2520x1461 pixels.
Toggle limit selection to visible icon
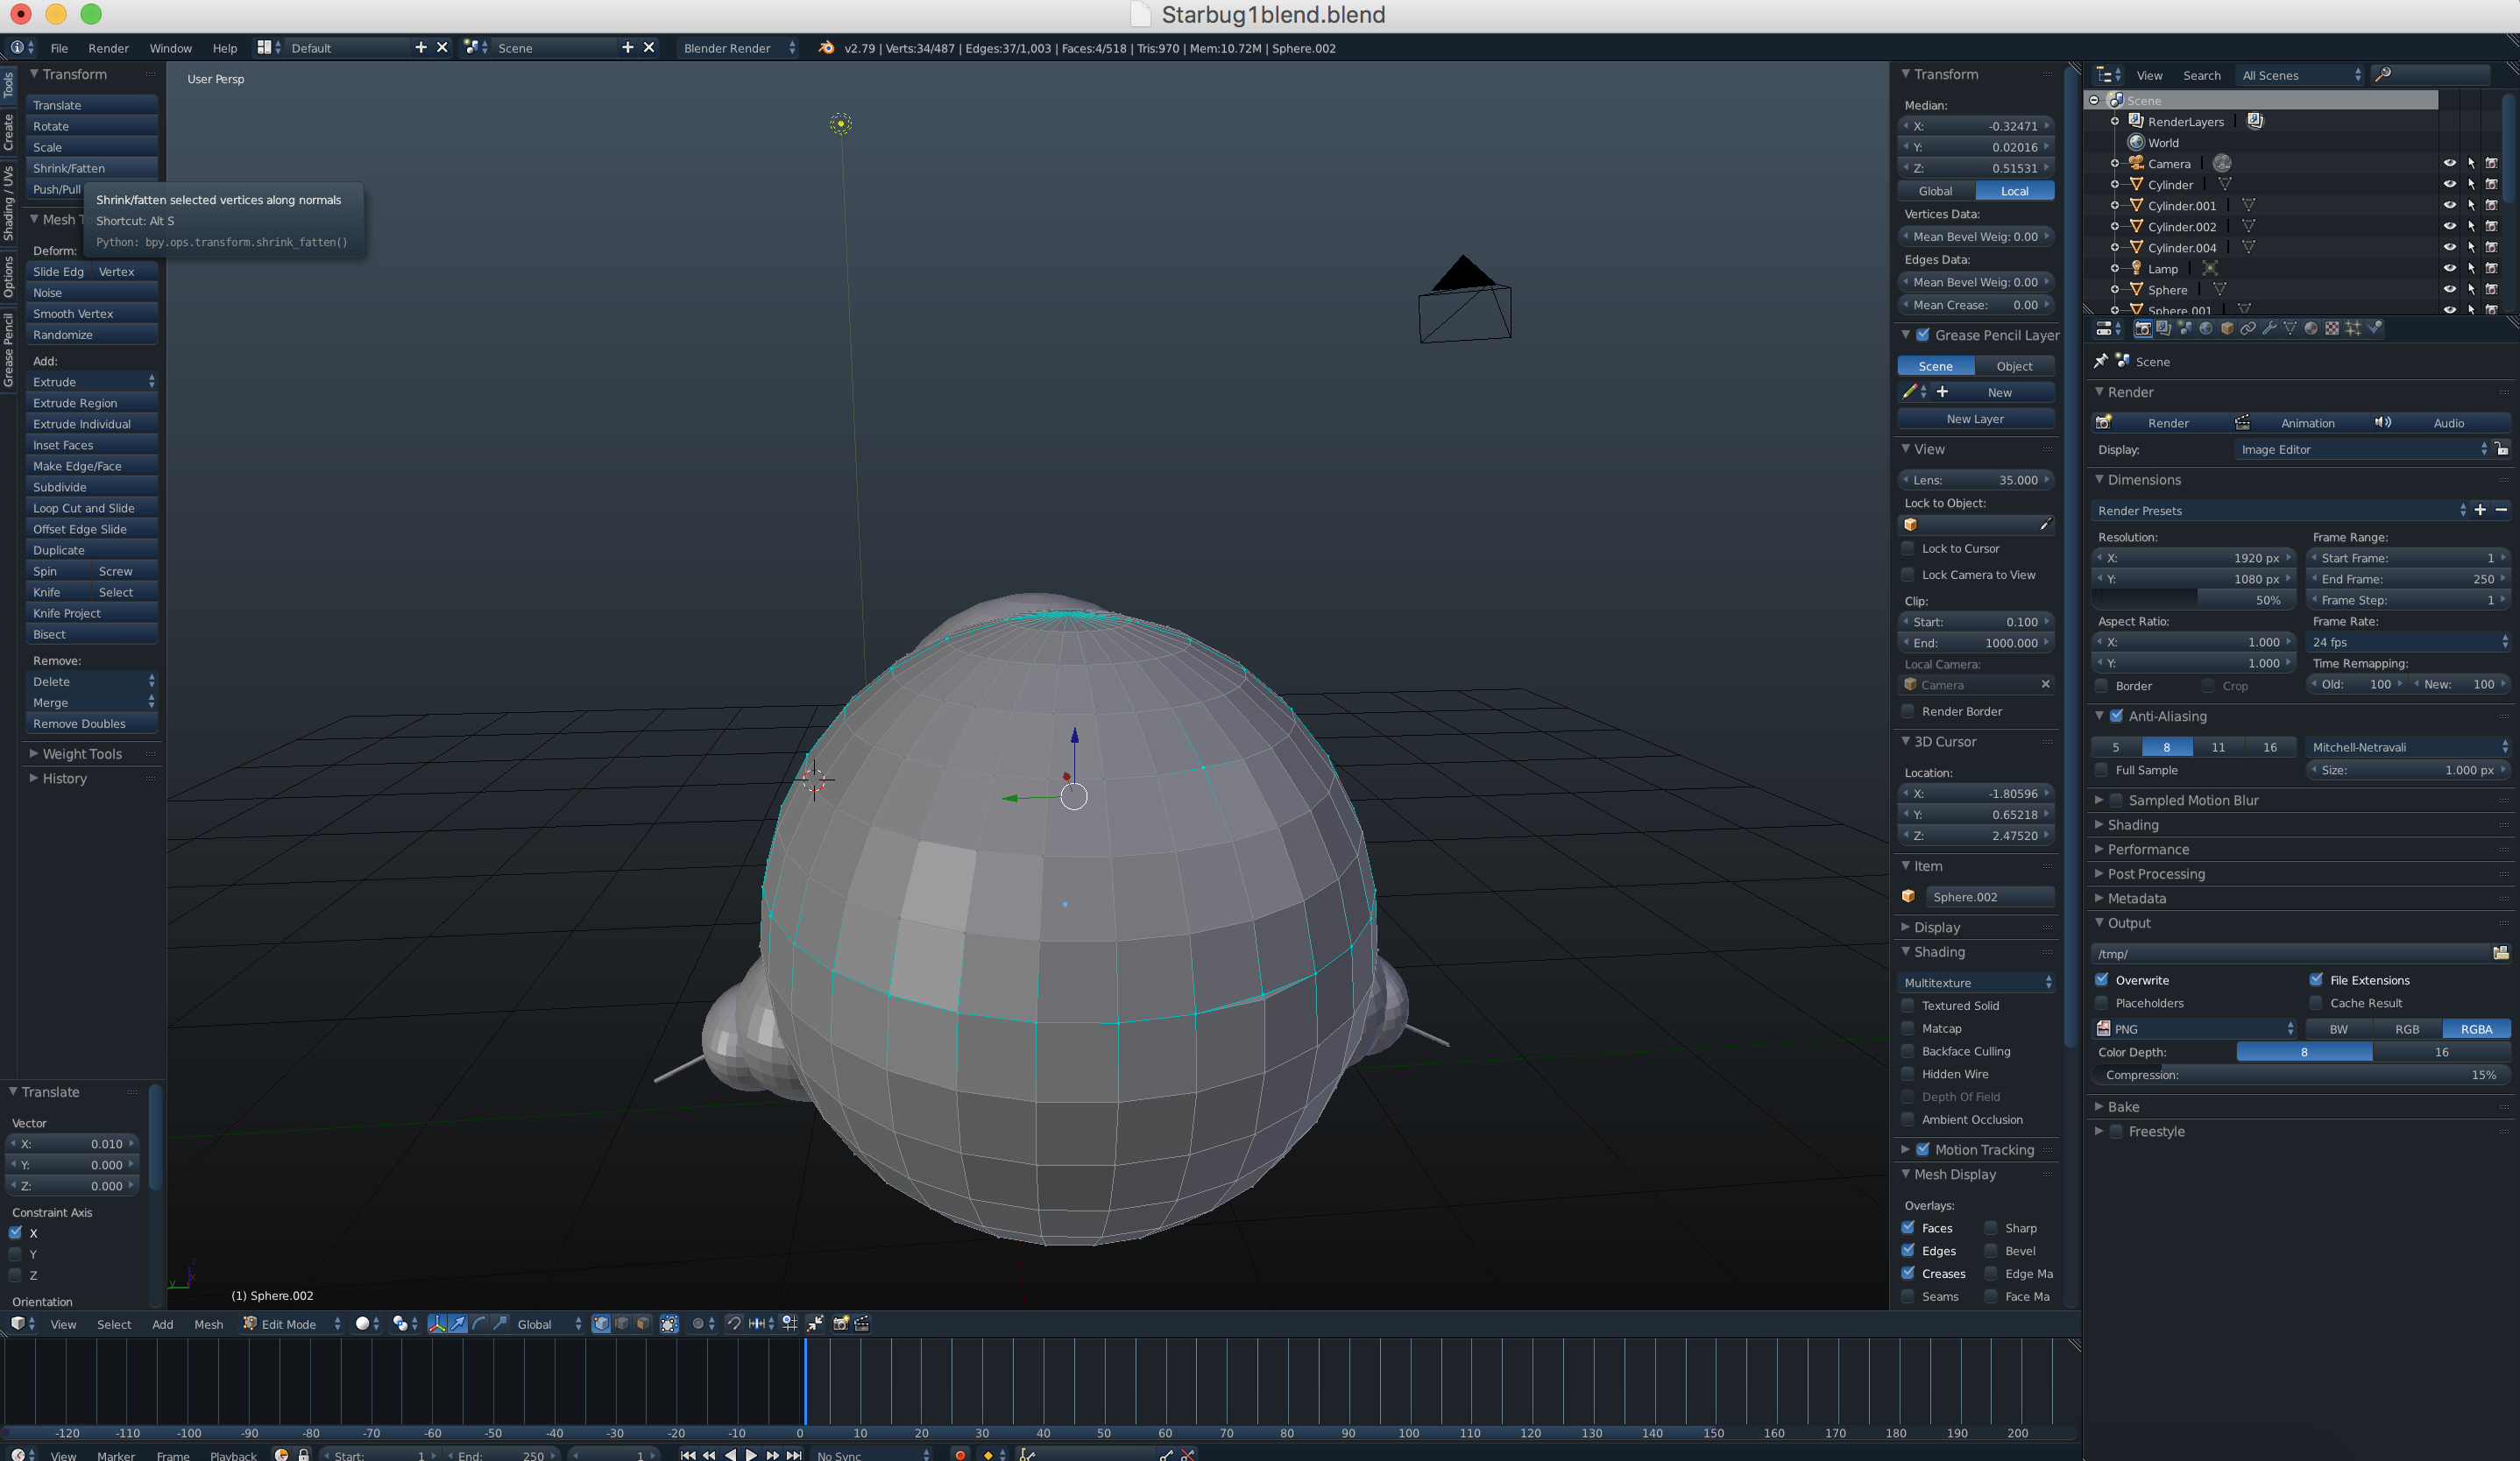669,1323
